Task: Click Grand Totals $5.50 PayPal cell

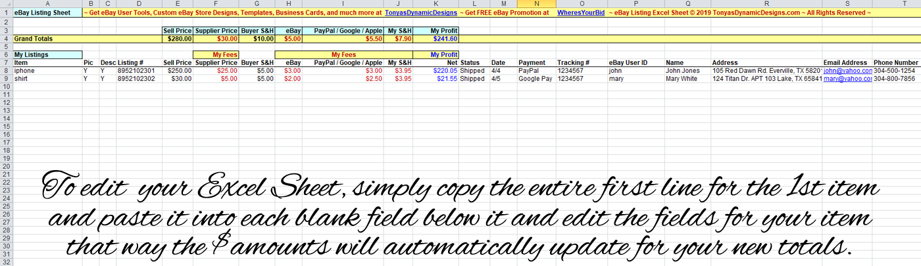Action: pos(343,39)
